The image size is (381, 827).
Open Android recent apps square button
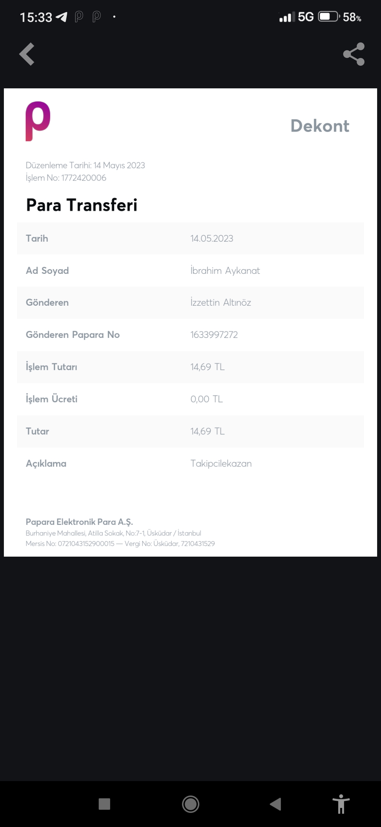pyautogui.click(x=104, y=804)
